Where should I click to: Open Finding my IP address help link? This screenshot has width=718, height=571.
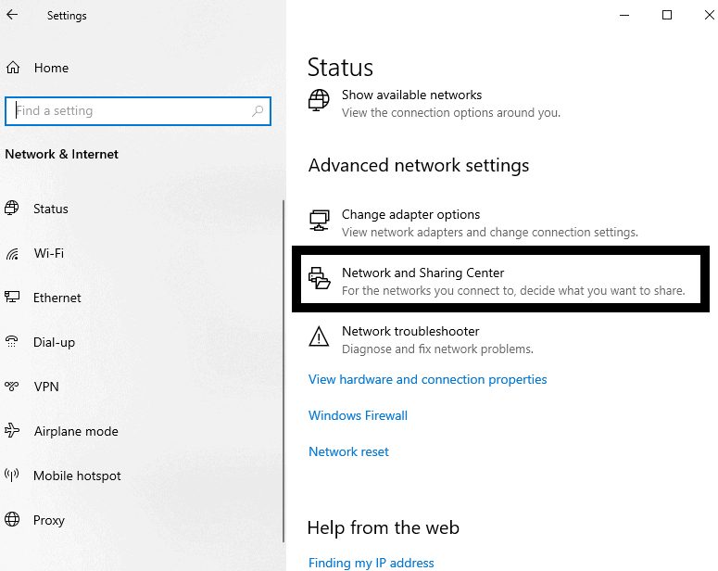coord(371,563)
